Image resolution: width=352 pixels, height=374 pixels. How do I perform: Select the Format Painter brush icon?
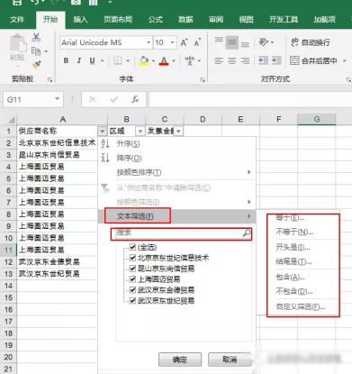[36, 65]
